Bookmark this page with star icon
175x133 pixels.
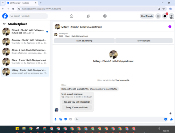163,9
